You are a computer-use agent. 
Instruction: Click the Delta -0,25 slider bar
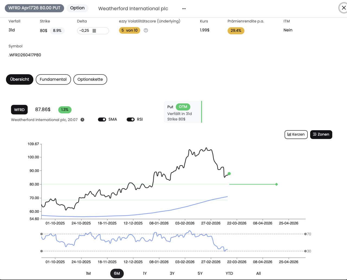pos(93,31)
